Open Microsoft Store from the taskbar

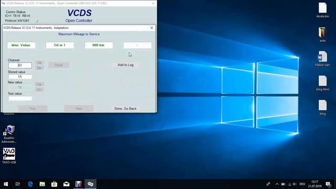pos(54,184)
